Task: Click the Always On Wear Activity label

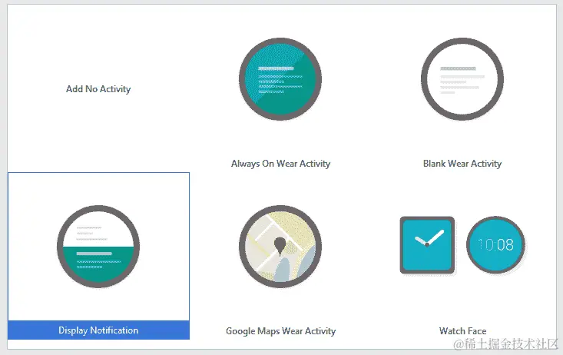Action: 280,164
